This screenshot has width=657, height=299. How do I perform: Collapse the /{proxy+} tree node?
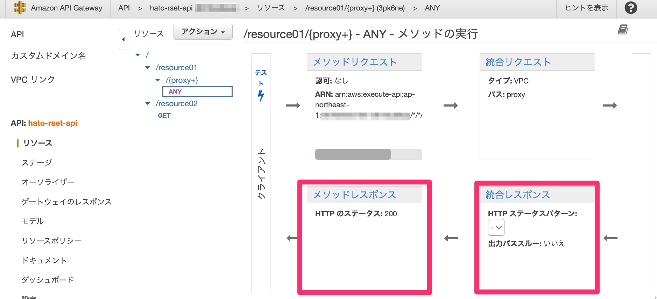tap(157, 80)
